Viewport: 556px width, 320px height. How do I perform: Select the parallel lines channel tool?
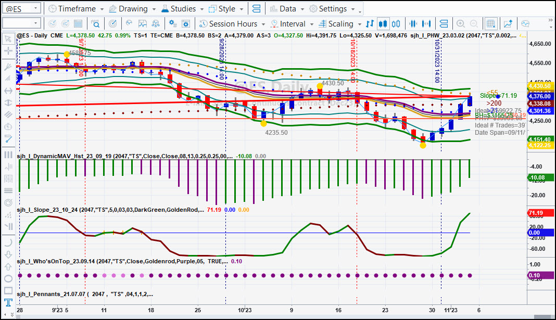coord(8,114)
